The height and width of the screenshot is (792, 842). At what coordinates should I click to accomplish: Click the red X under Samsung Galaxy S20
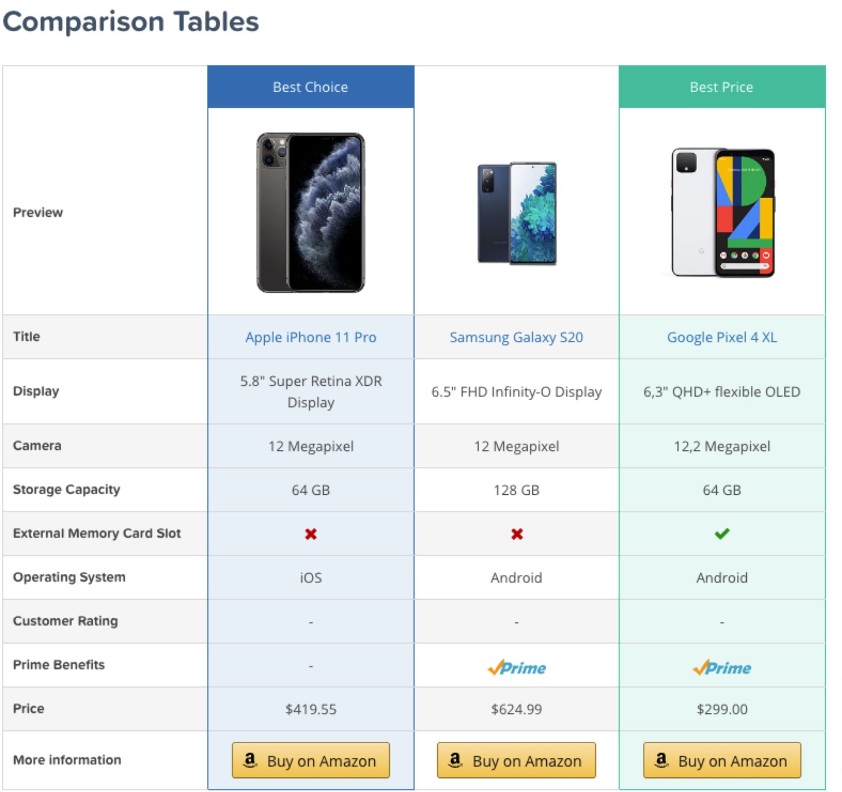tap(516, 534)
